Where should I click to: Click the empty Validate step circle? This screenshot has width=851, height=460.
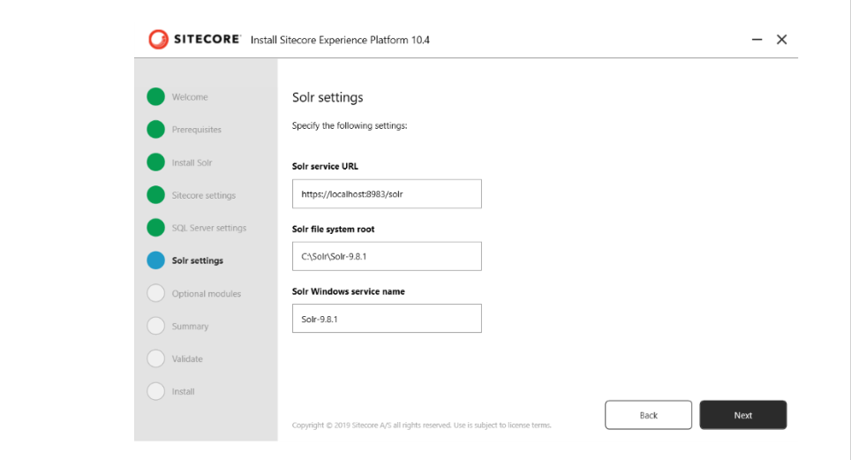[155, 358]
